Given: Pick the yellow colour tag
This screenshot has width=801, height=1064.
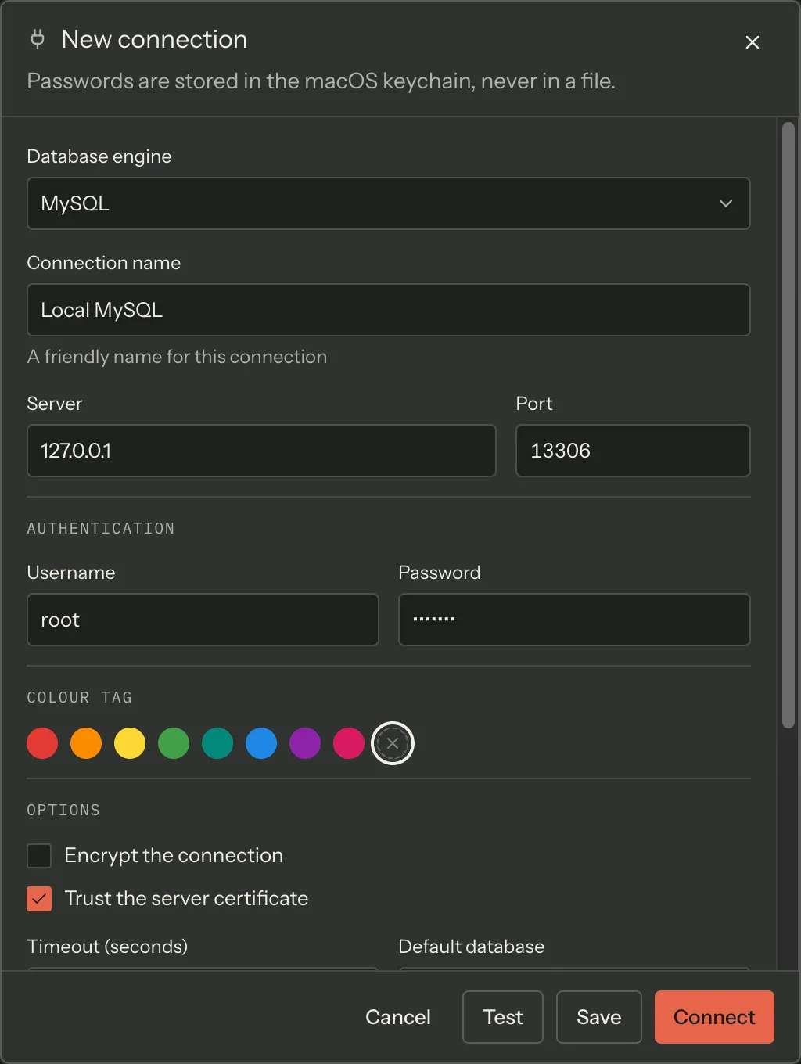Looking at the screenshot, I should (130, 743).
